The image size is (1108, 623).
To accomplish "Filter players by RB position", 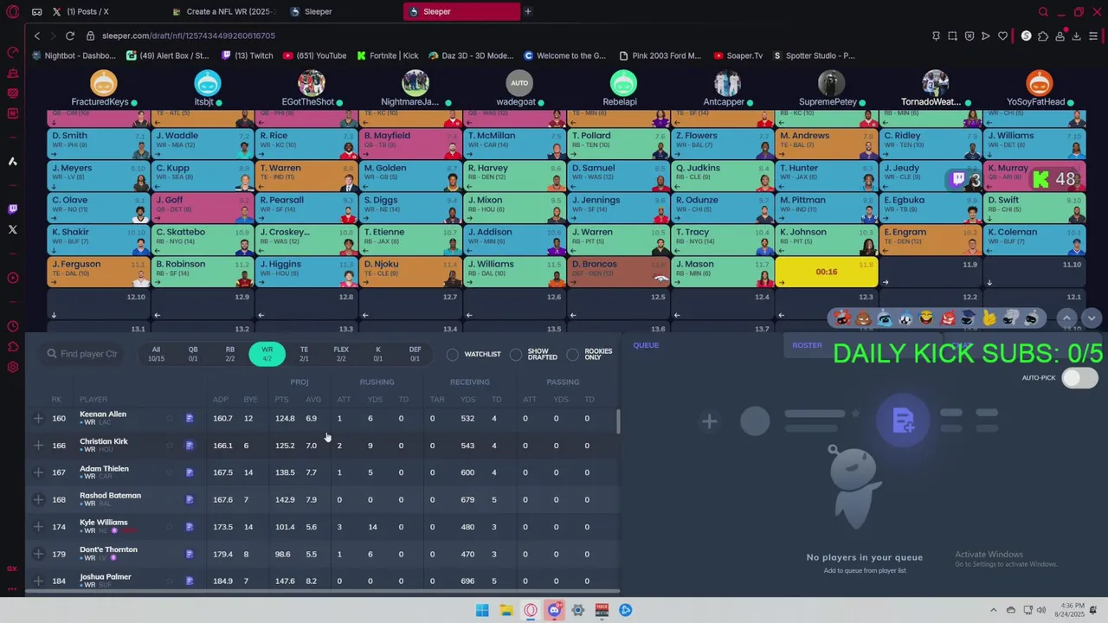I will [229, 354].
